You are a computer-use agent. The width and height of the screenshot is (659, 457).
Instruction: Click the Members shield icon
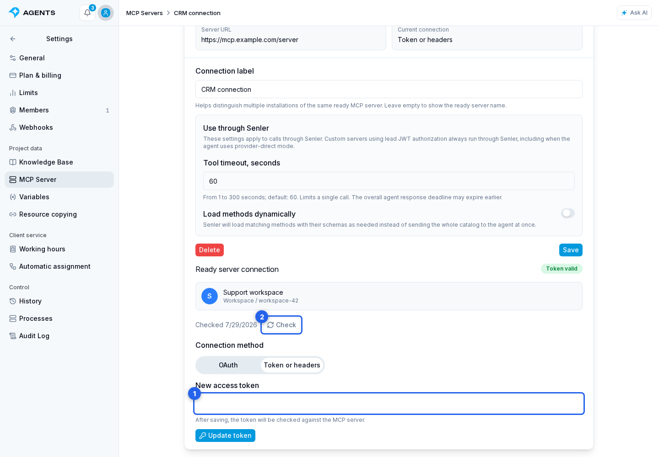point(13,110)
